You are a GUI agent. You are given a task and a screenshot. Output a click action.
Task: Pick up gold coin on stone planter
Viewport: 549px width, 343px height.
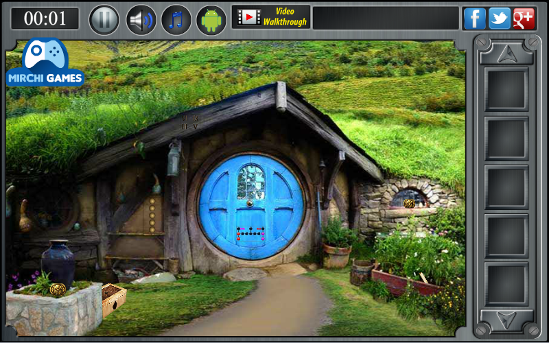58,289
